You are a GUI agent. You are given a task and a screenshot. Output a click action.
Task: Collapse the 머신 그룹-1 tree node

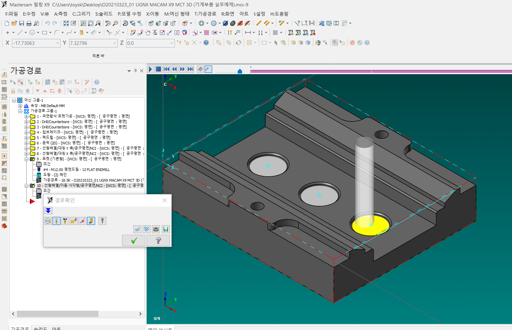coord(14,100)
